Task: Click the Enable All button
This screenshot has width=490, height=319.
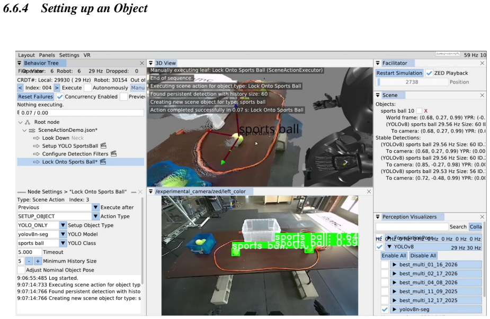Action: click(x=394, y=256)
